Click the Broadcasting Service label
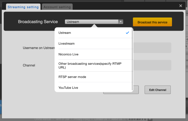This screenshot has height=121, width=188. pos(38,22)
